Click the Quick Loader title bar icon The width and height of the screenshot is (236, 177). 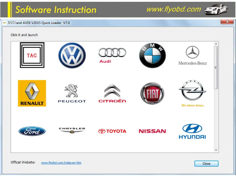tap(4, 23)
